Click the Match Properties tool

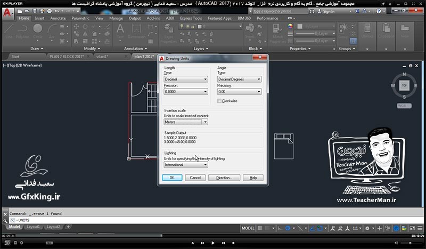277,33
